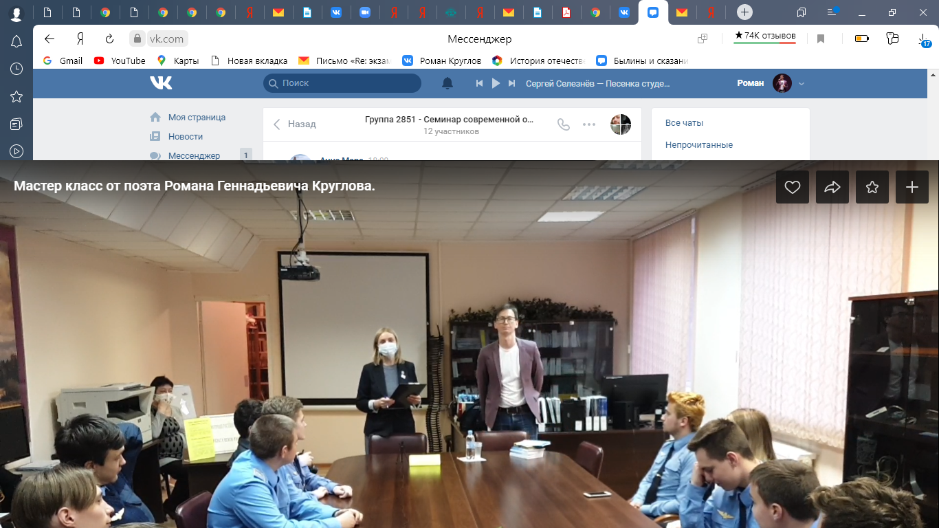
Task: Like the video with heart icon
Action: coord(793,187)
